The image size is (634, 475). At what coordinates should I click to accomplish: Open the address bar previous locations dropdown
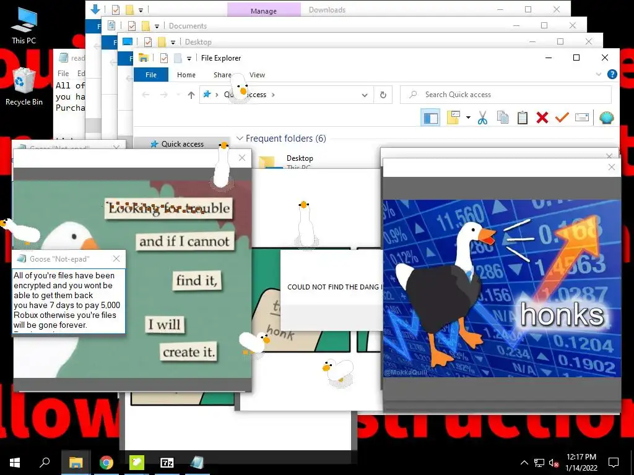tap(365, 95)
